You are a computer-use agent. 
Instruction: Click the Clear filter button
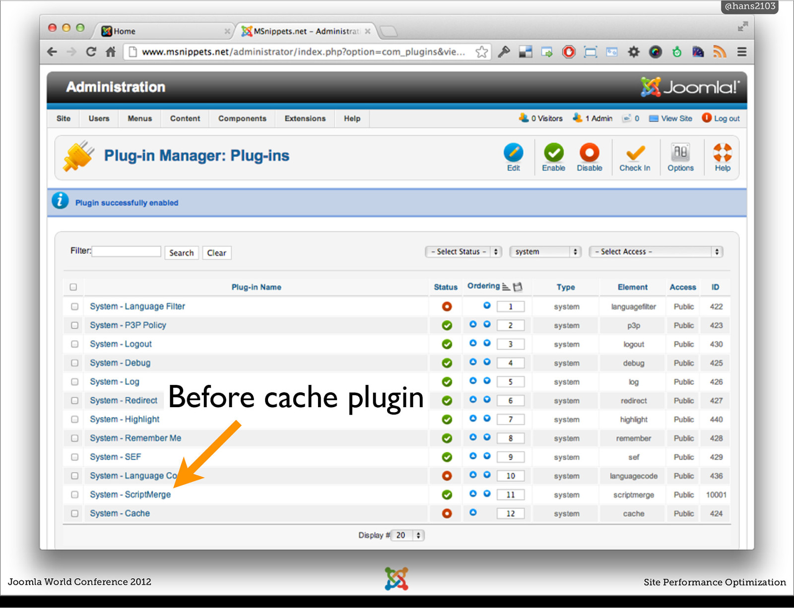pos(216,253)
